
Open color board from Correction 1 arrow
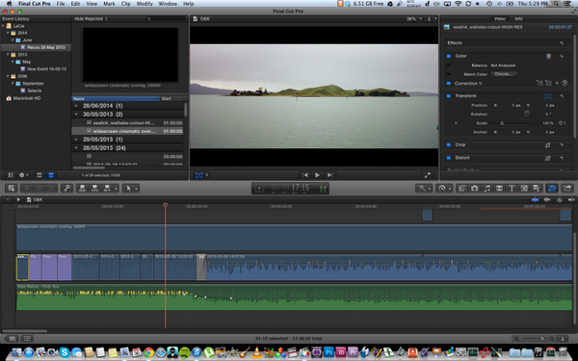click(565, 83)
